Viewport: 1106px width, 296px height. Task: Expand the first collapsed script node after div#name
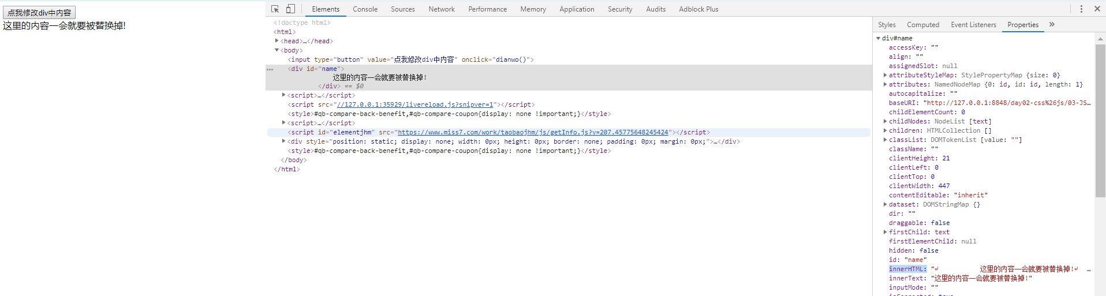284,95
